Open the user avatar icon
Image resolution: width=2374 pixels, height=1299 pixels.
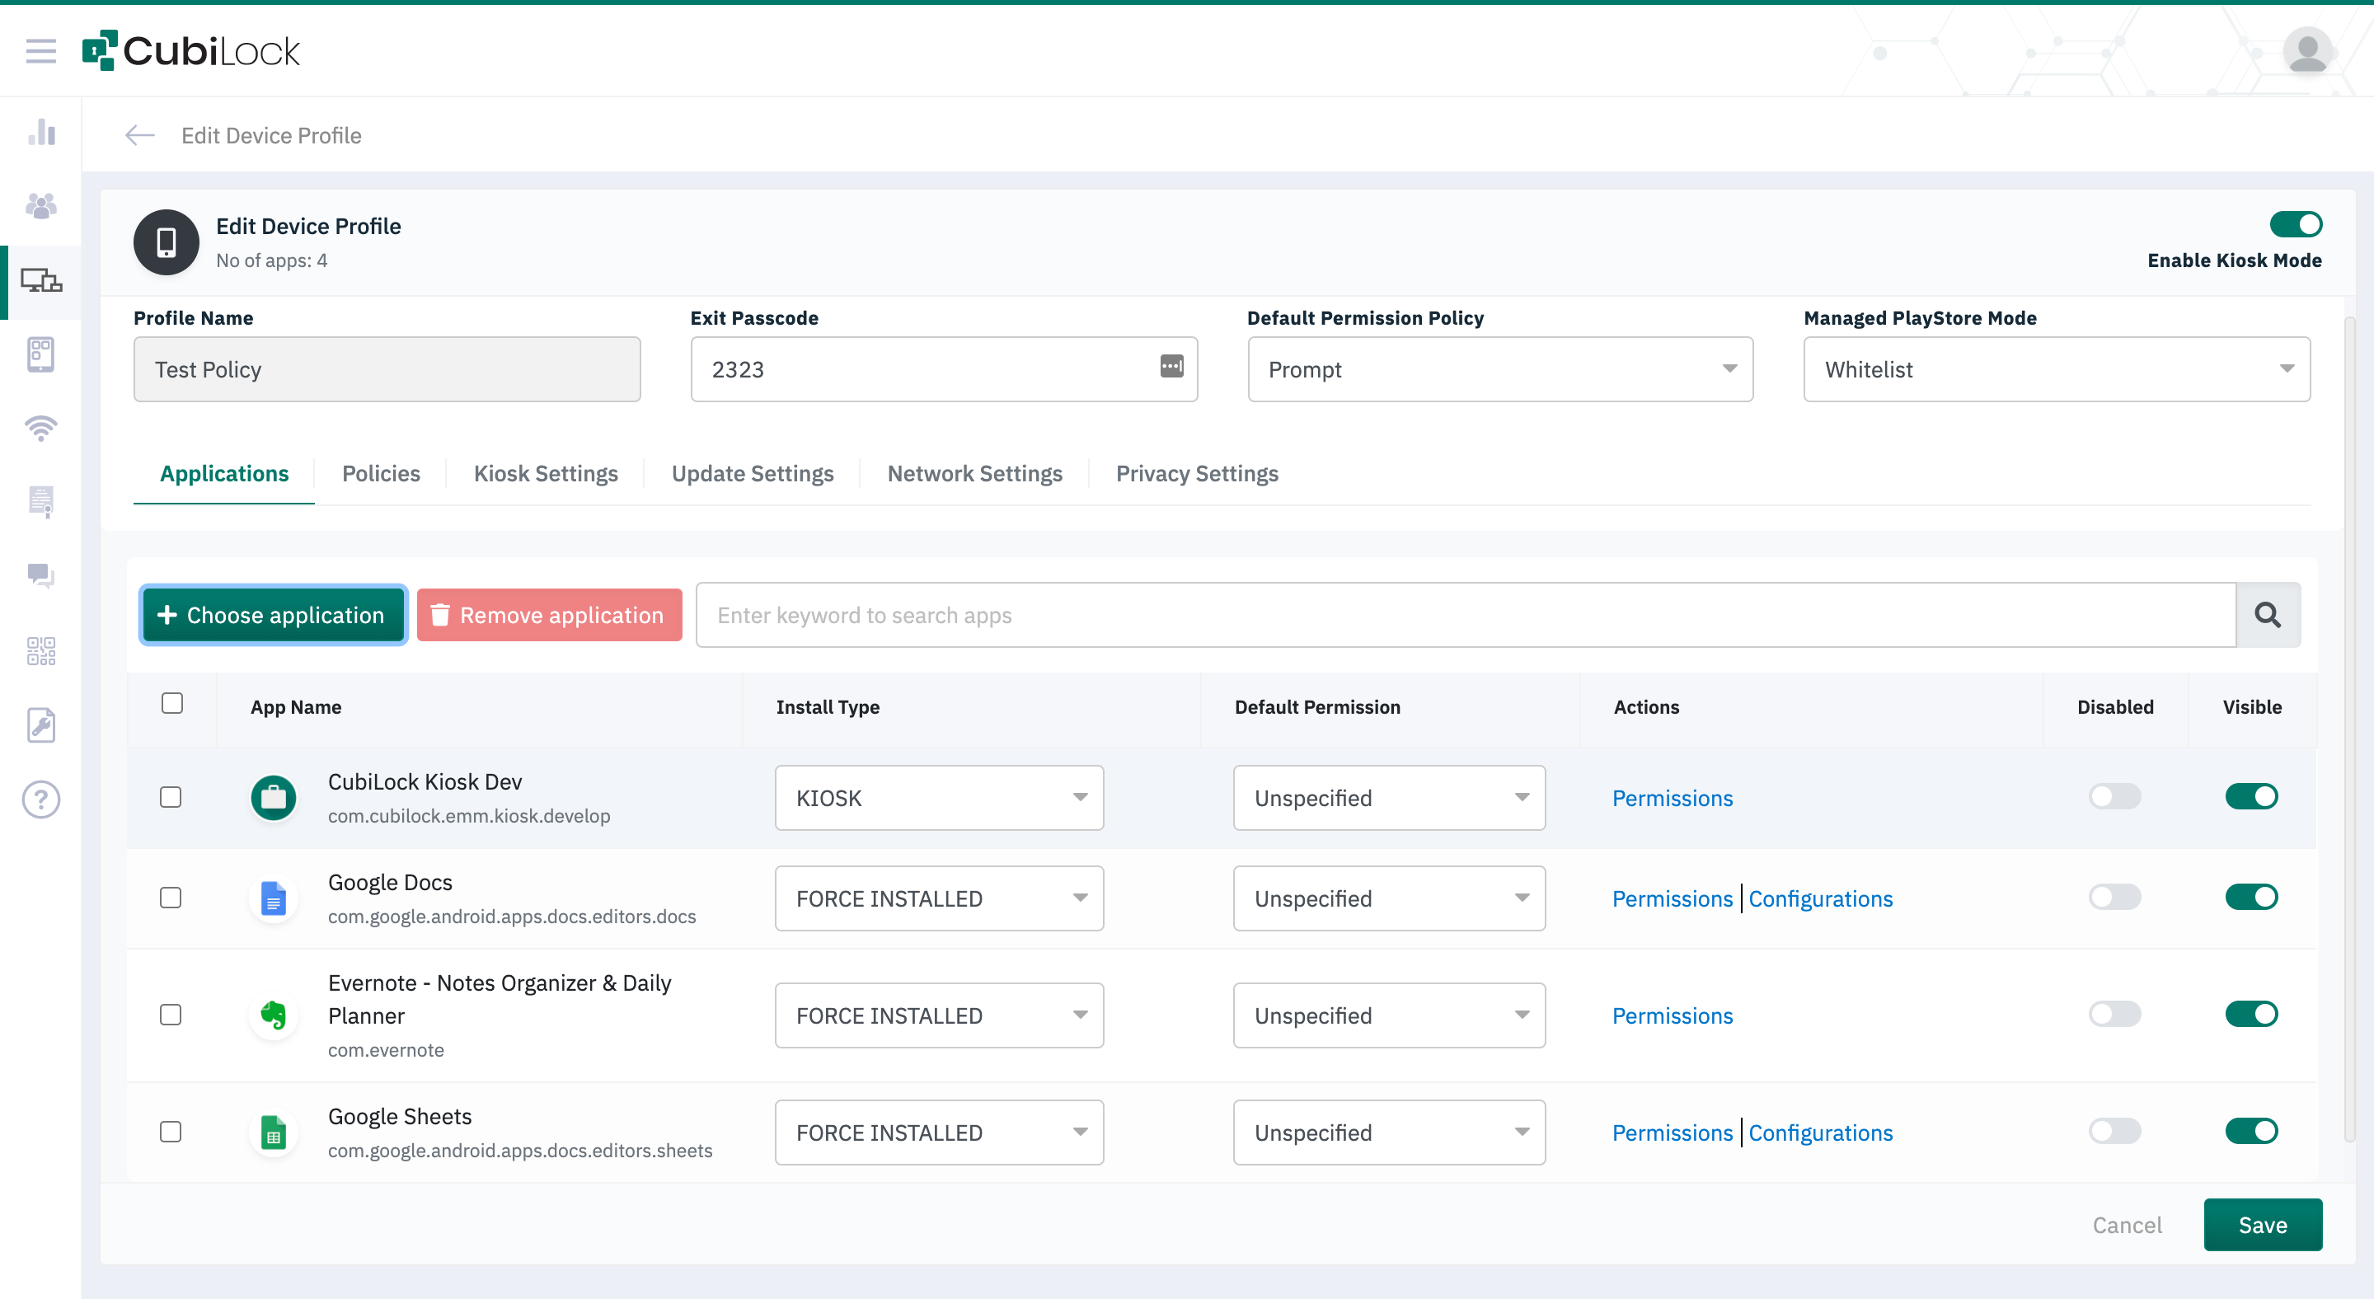(x=2306, y=50)
